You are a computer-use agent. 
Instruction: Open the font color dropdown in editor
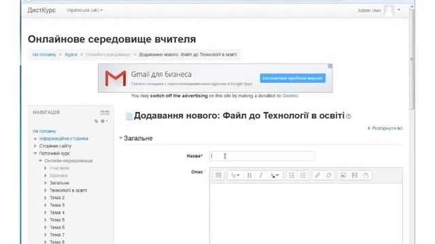click(x=275, y=175)
